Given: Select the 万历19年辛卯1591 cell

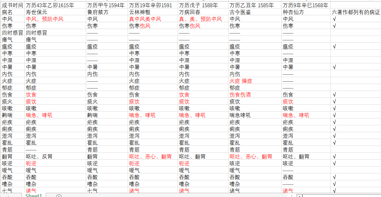Looking at the screenshot, I should point(153,5).
